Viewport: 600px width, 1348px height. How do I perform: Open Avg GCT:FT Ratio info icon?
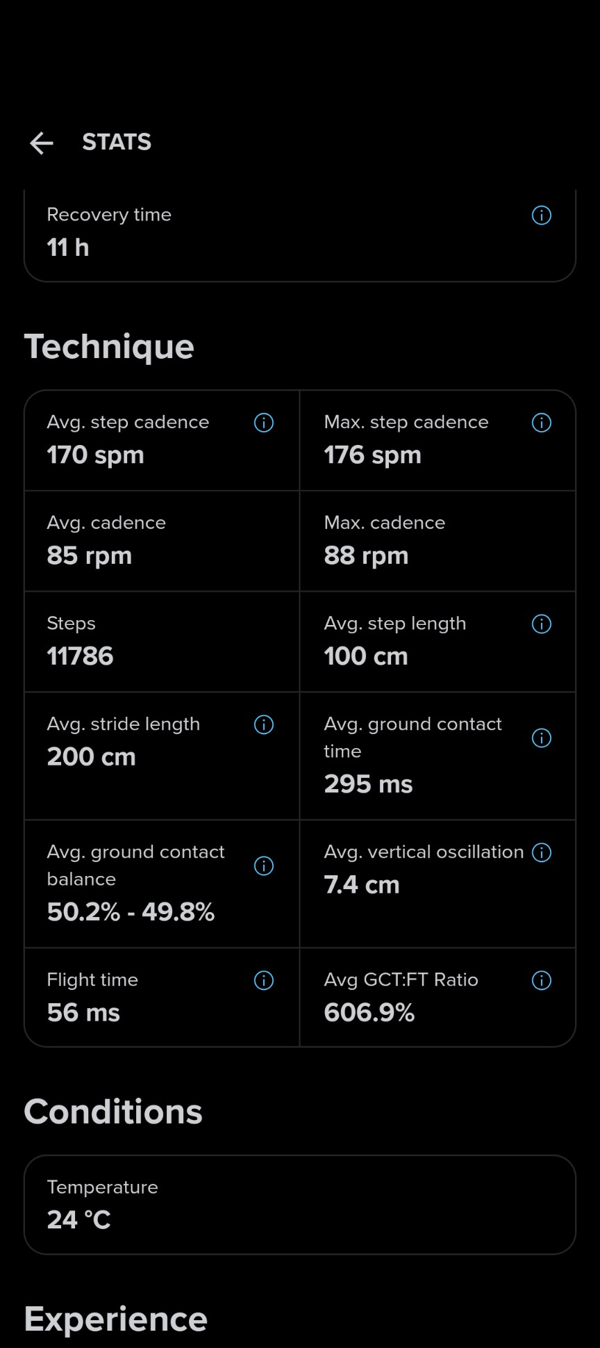pyautogui.click(x=542, y=981)
